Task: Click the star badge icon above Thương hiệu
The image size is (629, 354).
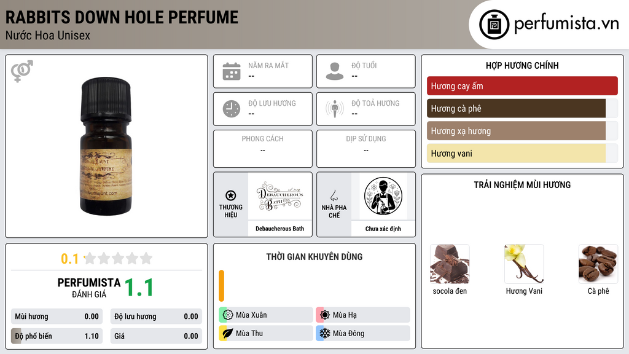Action: click(x=231, y=195)
